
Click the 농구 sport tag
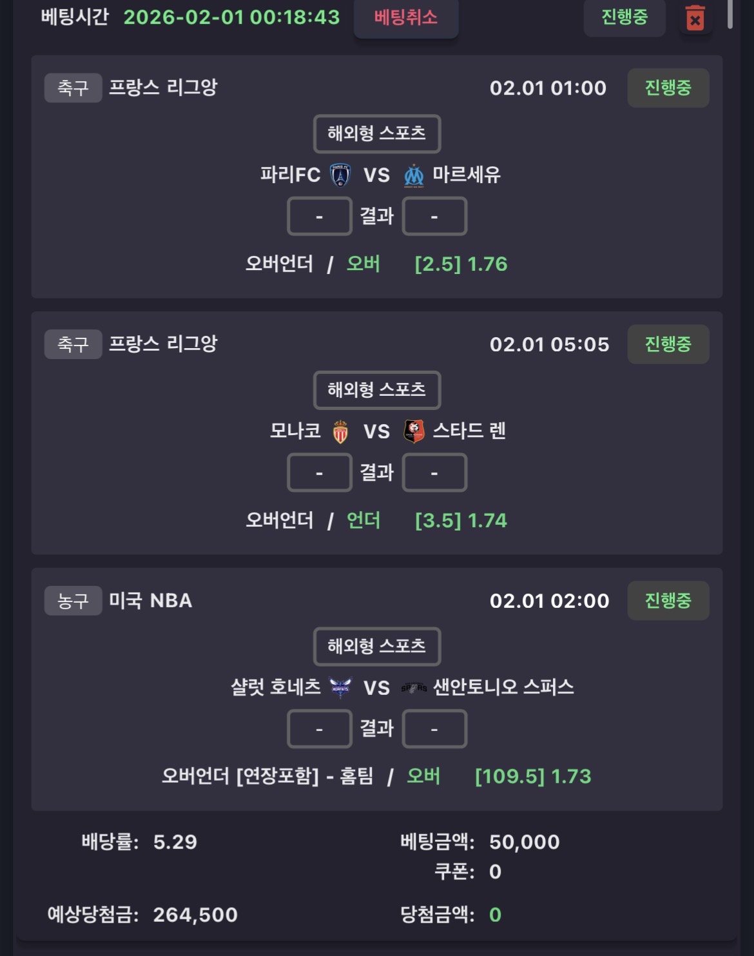click(73, 601)
